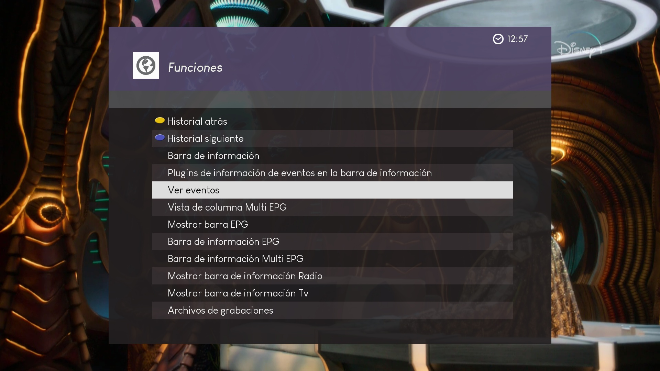The image size is (660, 371).
Task: Click the globe icon beside Funciones
Action: coord(146,65)
